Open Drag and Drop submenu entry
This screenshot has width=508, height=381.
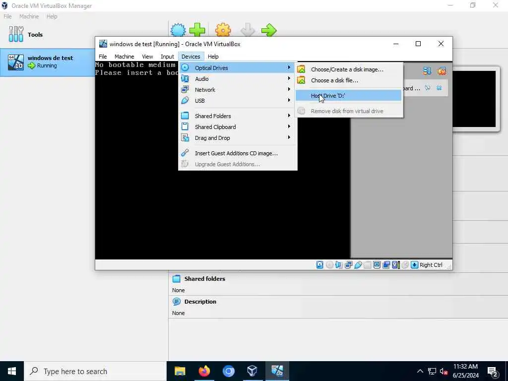[x=238, y=138]
